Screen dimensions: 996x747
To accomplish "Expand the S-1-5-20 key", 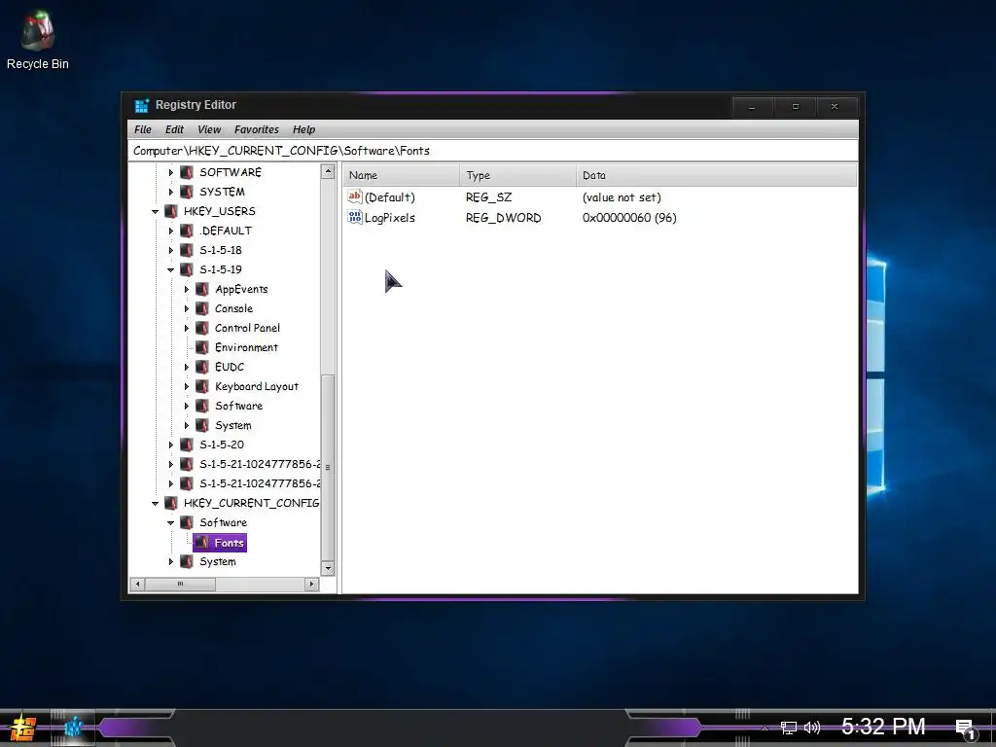I will pyautogui.click(x=171, y=445).
